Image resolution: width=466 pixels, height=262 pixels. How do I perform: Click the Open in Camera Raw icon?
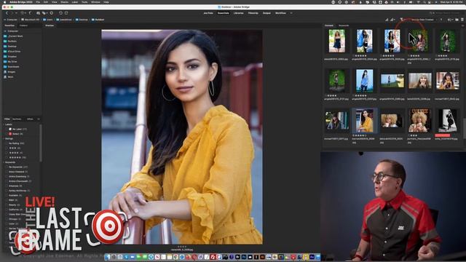click(52, 13)
